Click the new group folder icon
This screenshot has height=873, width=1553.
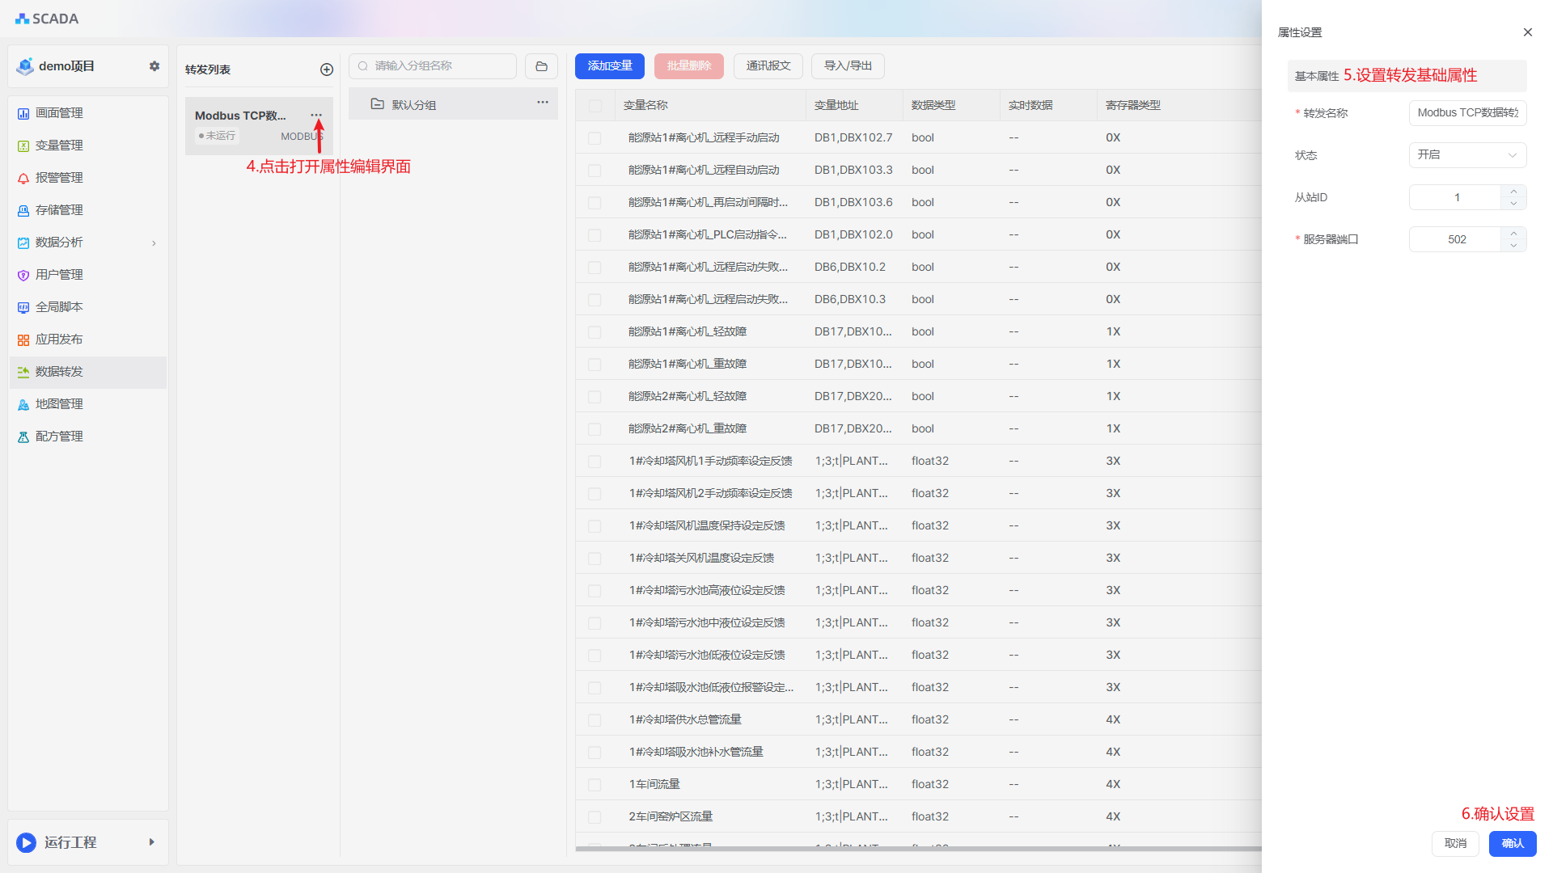(x=541, y=66)
